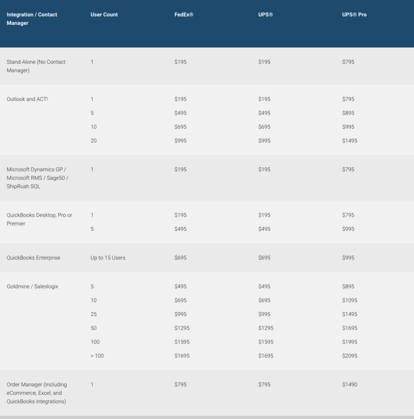Screen dimensions: 414x419
Task: Click the UPS '$1595' price in 100-user row
Action: point(266,342)
